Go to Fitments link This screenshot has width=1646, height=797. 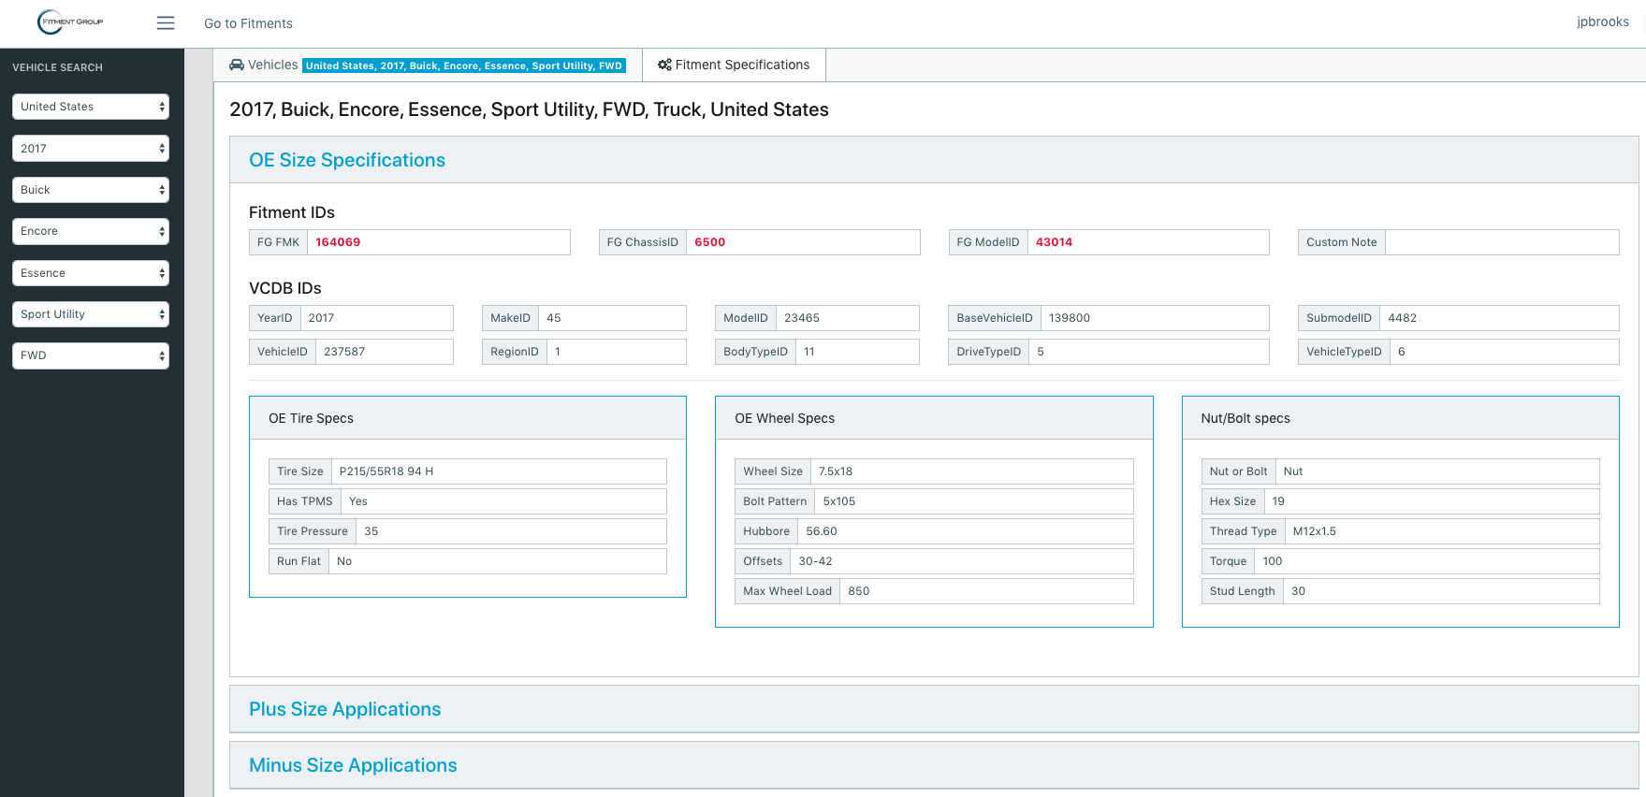[x=248, y=23]
